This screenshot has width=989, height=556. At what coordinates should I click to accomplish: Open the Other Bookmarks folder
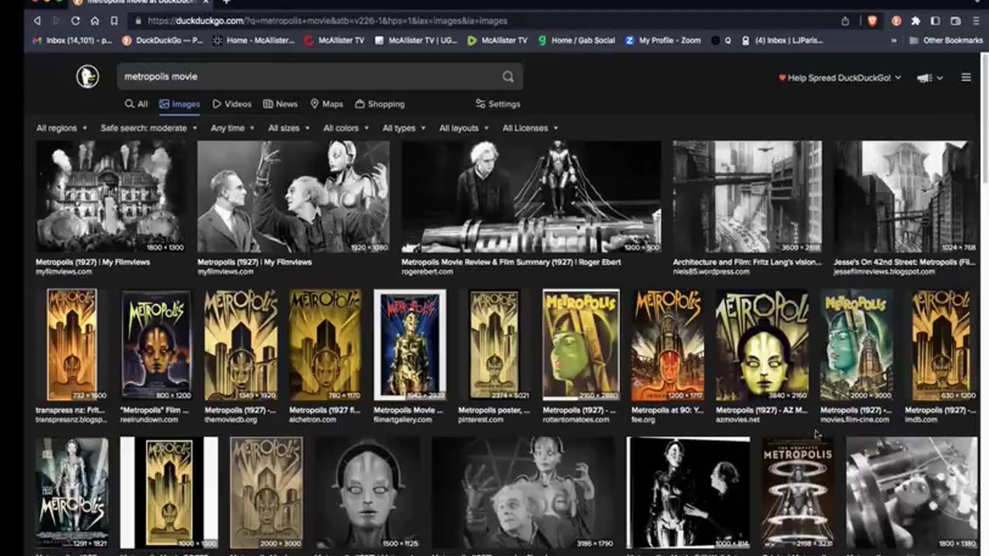[x=947, y=40]
